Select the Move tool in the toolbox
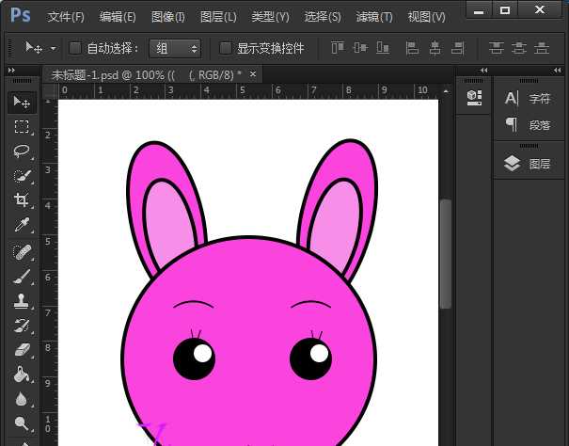569x446 pixels. pos(21,103)
